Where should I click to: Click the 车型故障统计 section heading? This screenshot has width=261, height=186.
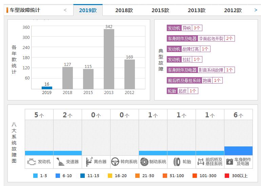(25, 10)
